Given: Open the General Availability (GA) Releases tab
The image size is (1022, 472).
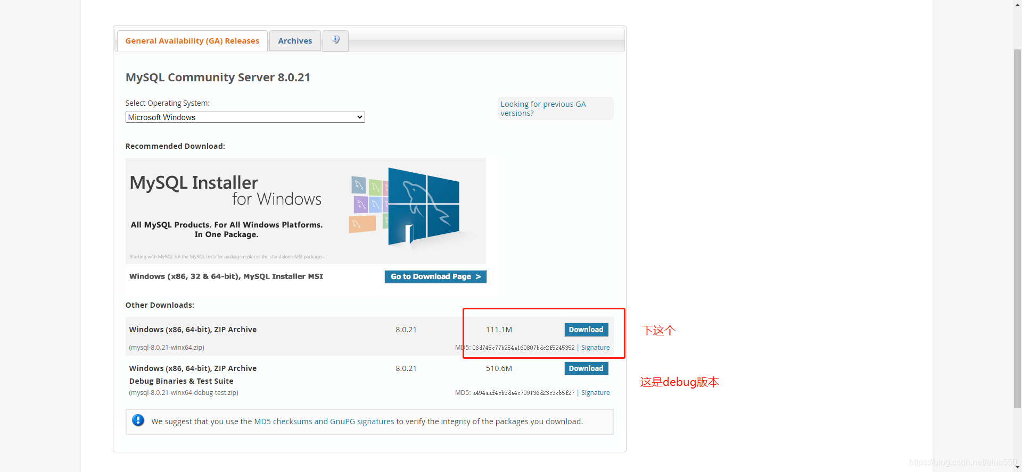Looking at the screenshot, I should point(192,41).
